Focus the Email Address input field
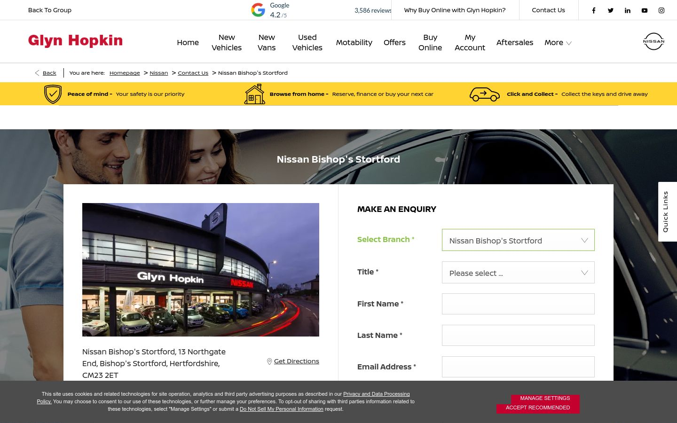Viewport: 677px width, 423px height. pyautogui.click(x=518, y=367)
